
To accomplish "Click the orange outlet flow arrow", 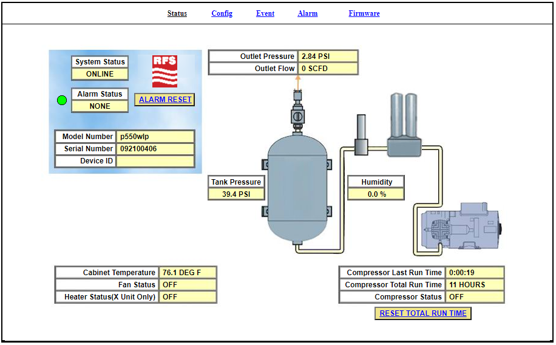I will 298,83.
